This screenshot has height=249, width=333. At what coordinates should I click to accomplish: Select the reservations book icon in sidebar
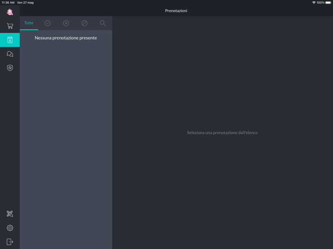coord(10,40)
